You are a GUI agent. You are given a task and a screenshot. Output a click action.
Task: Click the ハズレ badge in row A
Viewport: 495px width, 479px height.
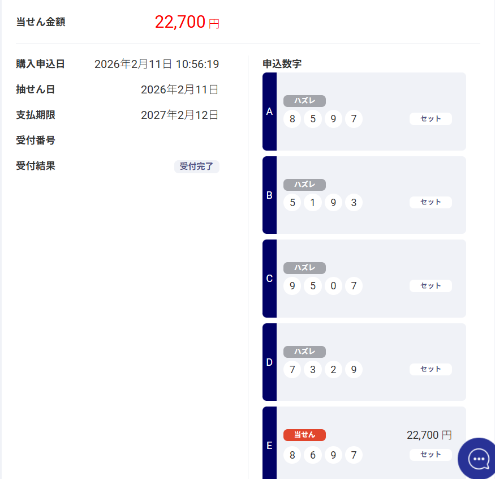304,101
